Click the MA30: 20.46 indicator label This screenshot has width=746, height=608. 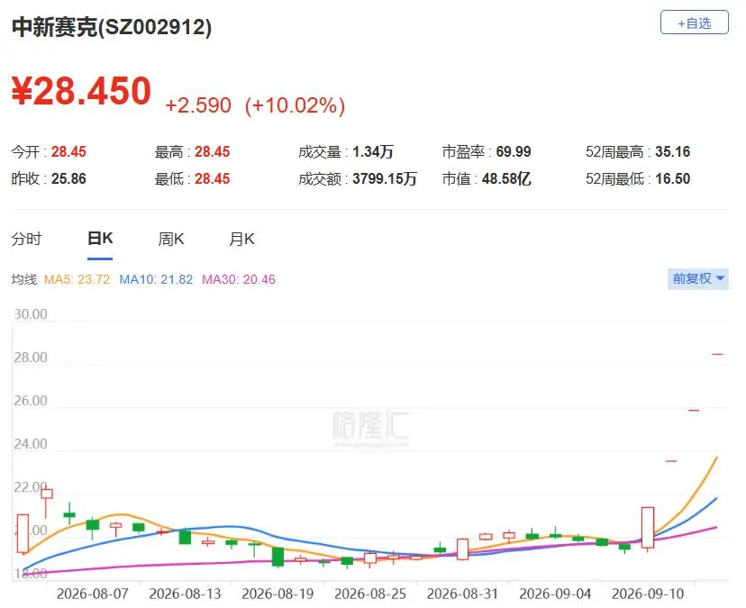coord(239,279)
